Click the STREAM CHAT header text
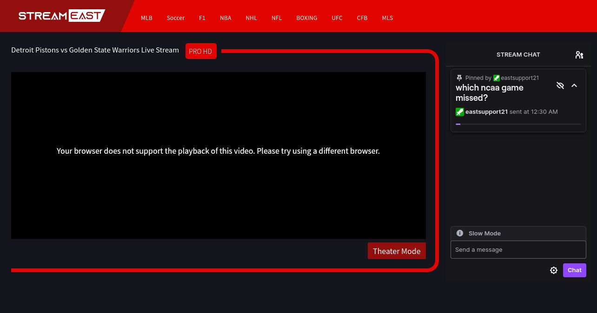 tap(518, 55)
